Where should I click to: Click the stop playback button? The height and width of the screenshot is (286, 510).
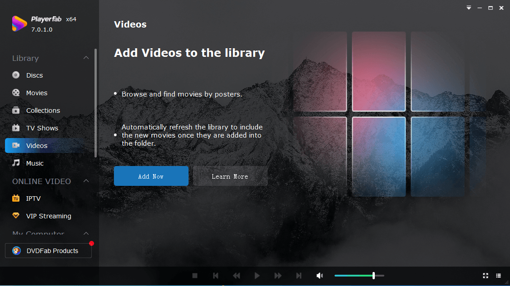pos(195,276)
